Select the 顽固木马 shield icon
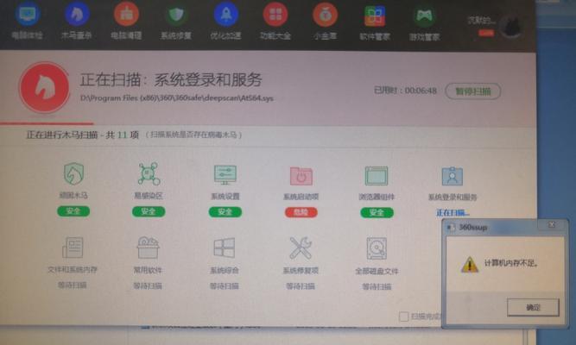 click(73, 173)
